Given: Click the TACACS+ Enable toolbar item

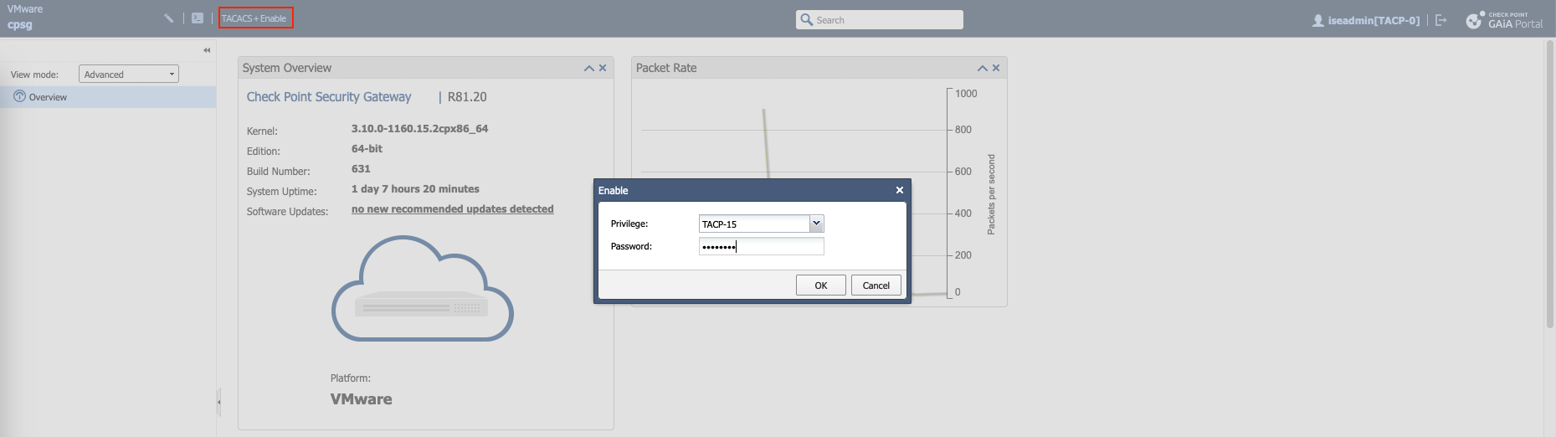Looking at the screenshot, I should (254, 18).
